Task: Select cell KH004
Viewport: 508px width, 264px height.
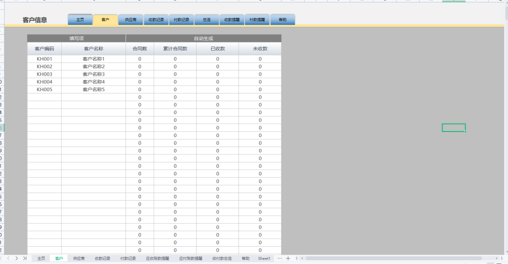Action: [44, 82]
